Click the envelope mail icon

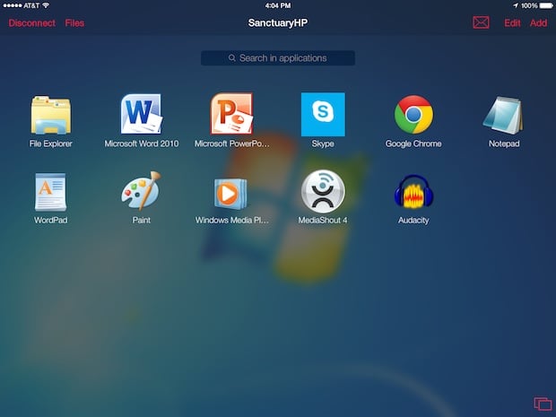pyautogui.click(x=481, y=22)
